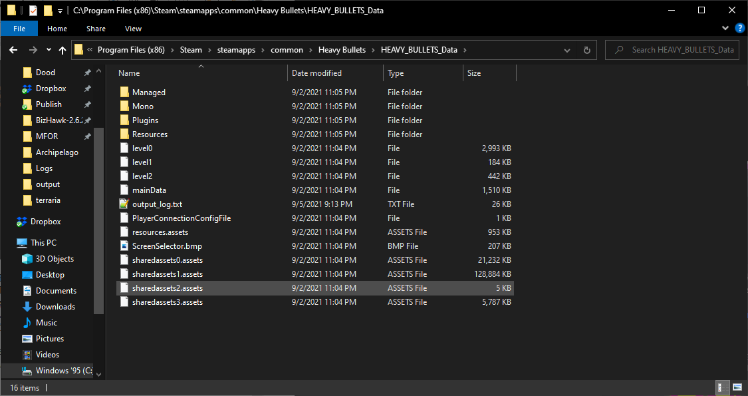Click the Refresh icon in the address bar

coord(585,49)
